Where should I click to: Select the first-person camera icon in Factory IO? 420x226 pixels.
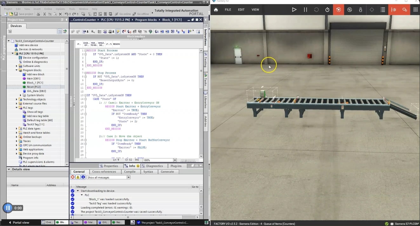pyautogui.click(x=361, y=10)
